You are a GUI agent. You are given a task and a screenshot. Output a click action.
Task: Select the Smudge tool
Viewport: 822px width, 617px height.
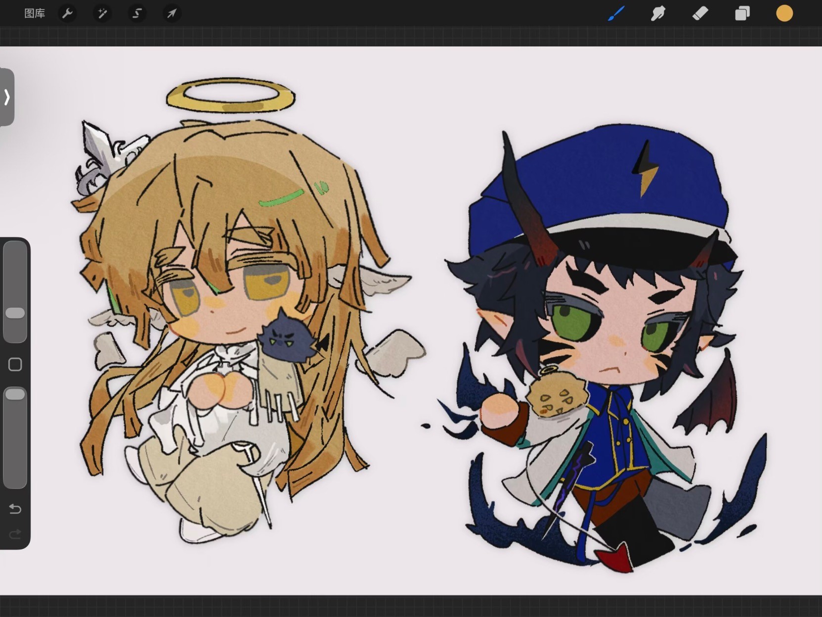(x=658, y=13)
